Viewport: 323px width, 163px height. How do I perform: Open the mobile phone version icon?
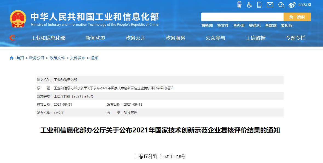pos(259,5)
